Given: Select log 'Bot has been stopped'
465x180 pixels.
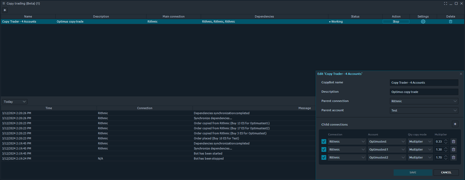Looking at the screenshot, I should [209, 158].
